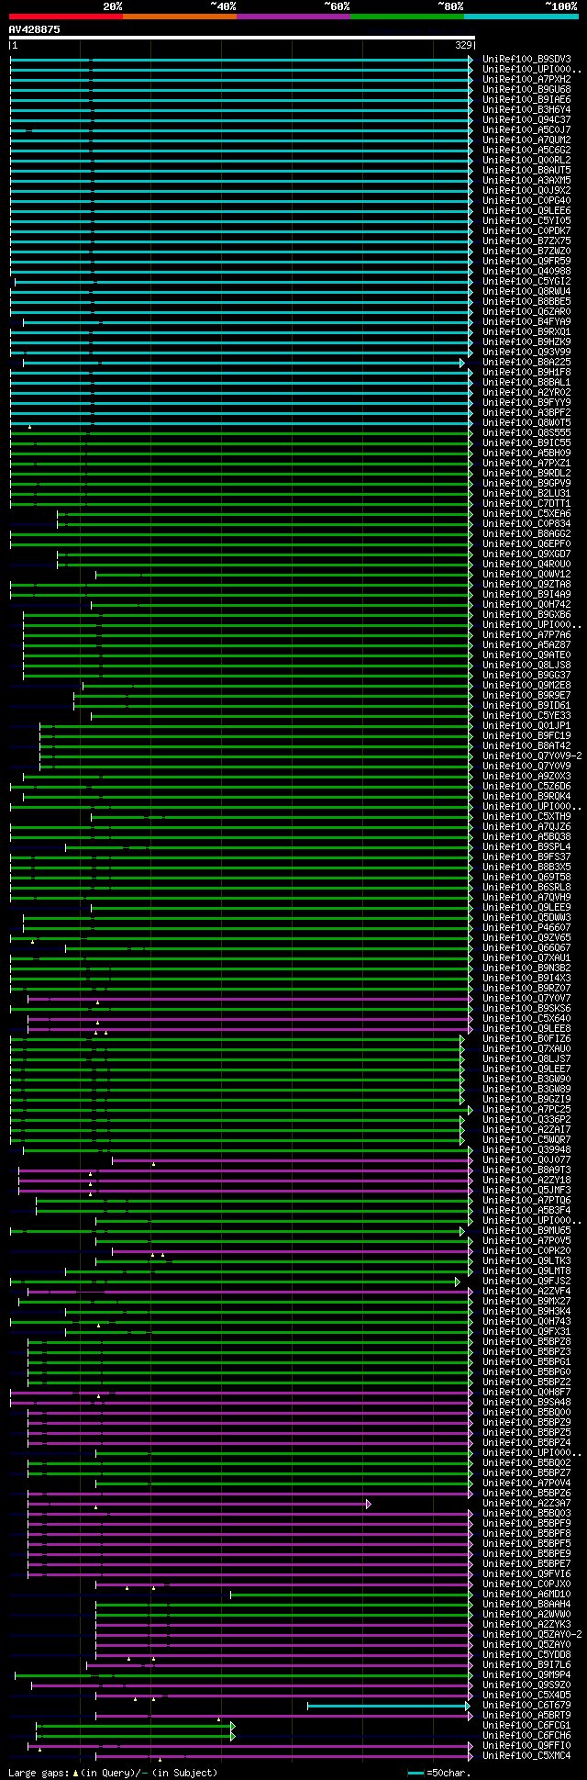
Task: Select the UniRef100_Q69T58 label
Action: click(x=526, y=877)
